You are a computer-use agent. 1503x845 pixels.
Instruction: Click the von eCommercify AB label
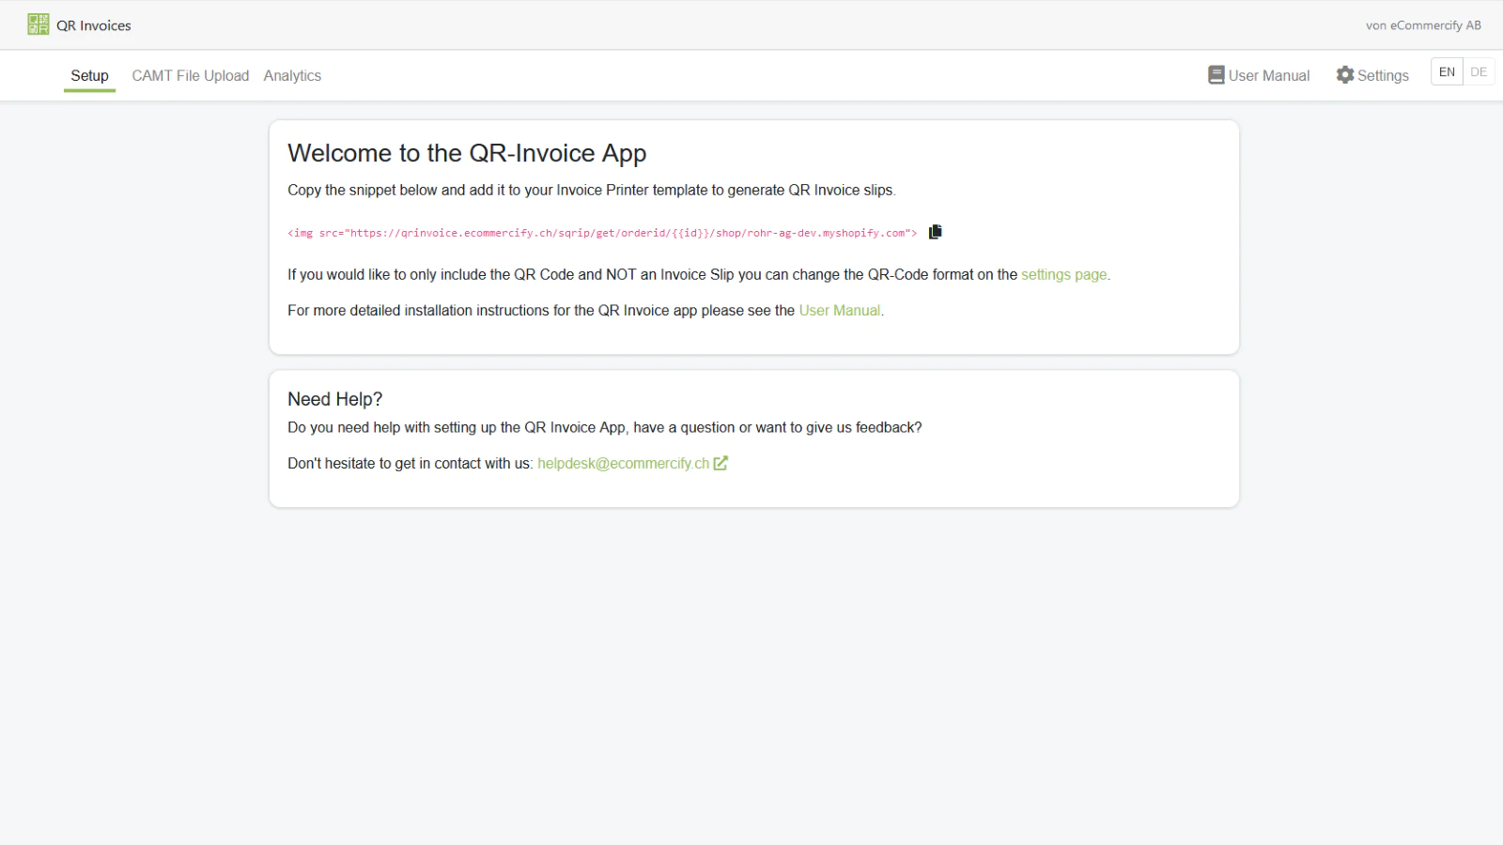pyautogui.click(x=1424, y=25)
